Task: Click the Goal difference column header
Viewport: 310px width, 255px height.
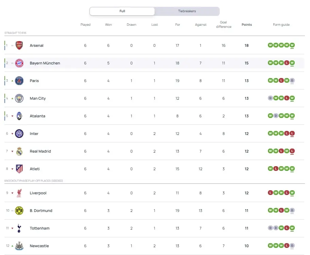Action: click(x=223, y=25)
